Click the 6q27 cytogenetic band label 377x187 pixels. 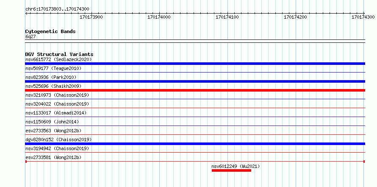click(x=30, y=36)
